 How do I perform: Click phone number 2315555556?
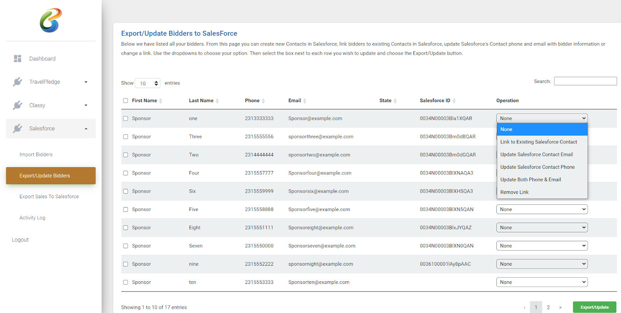point(259,137)
